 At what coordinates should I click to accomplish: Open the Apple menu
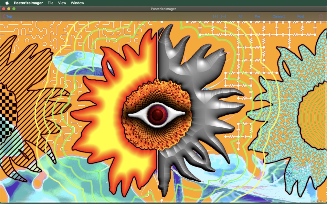point(7,3)
